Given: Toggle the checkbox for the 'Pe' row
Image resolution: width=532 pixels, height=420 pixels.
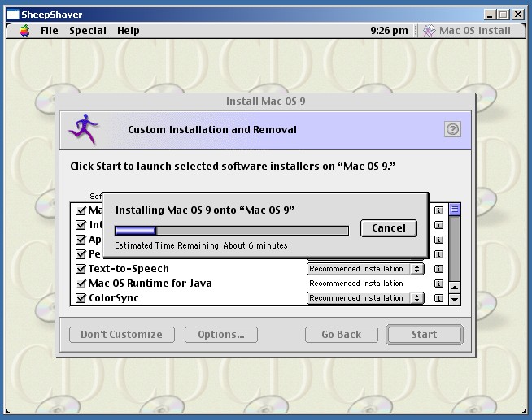Looking at the screenshot, I should click(x=81, y=254).
